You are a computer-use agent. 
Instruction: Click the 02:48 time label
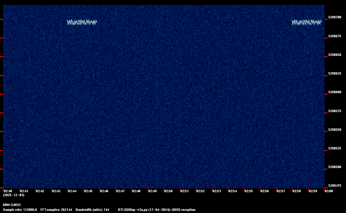[136, 191]
